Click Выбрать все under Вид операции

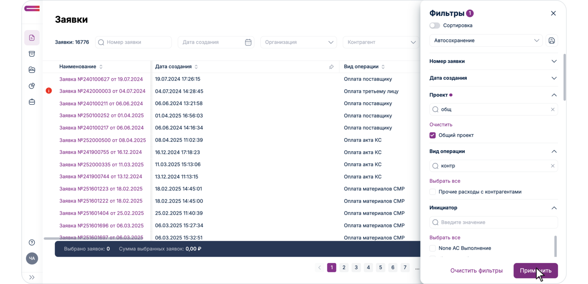[x=445, y=181]
